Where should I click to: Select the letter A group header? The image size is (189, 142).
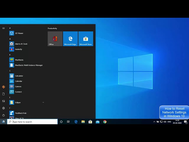click(x=10, y=39)
